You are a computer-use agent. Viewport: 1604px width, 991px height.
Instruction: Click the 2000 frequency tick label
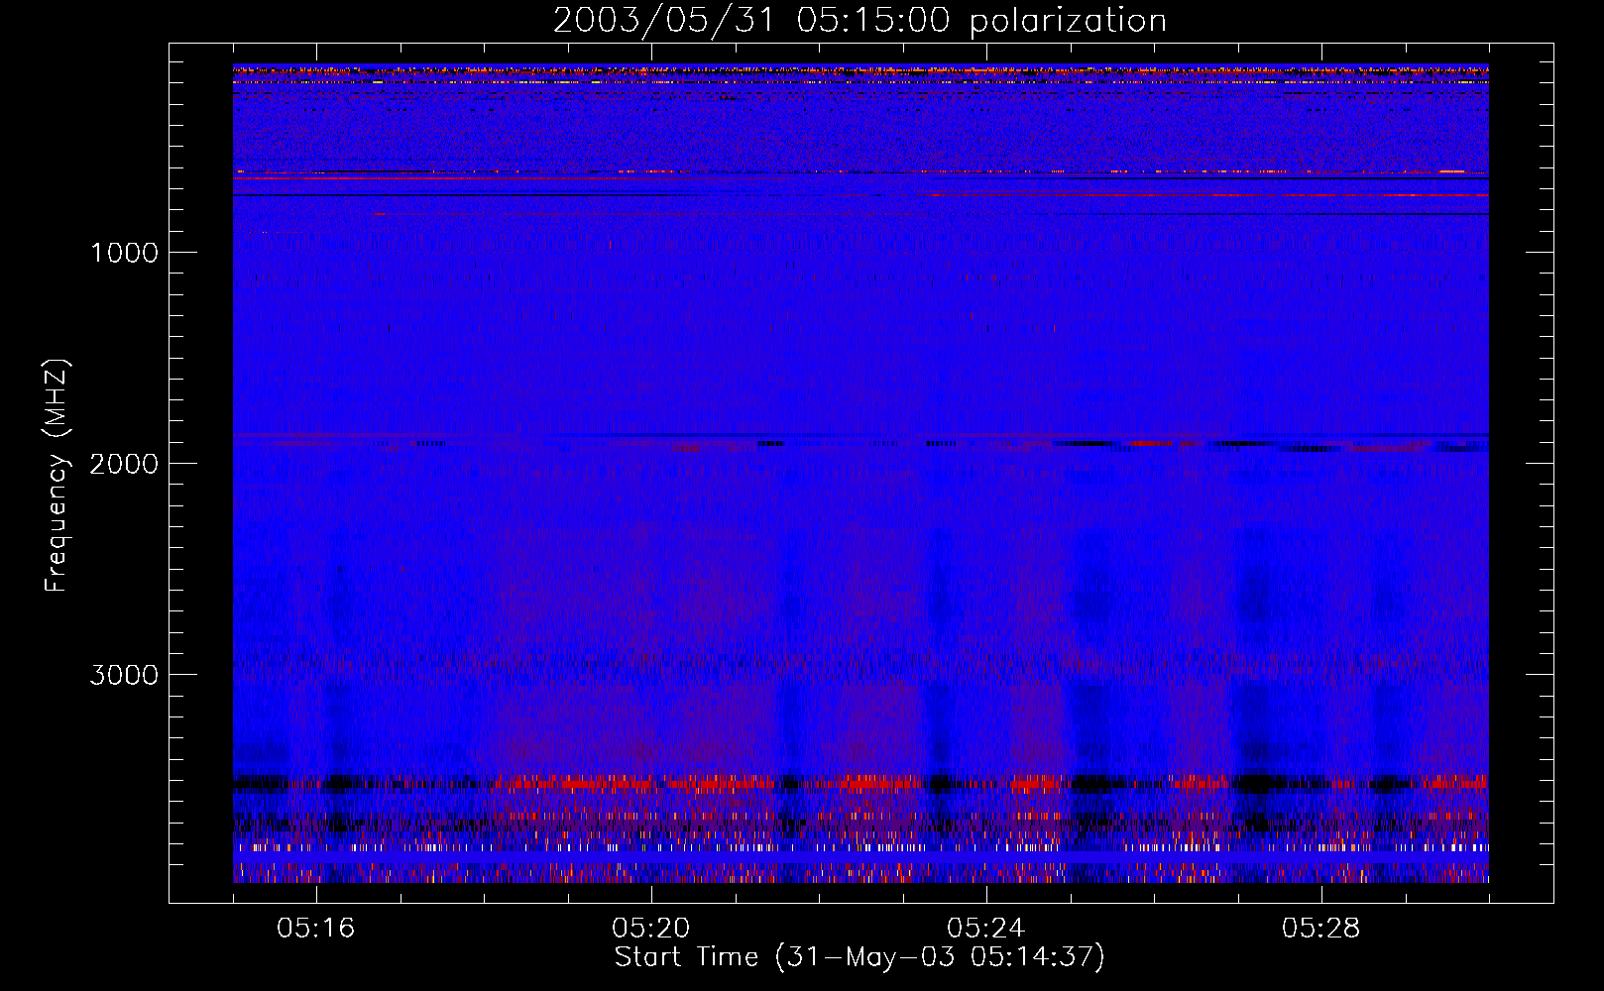click(x=124, y=464)
